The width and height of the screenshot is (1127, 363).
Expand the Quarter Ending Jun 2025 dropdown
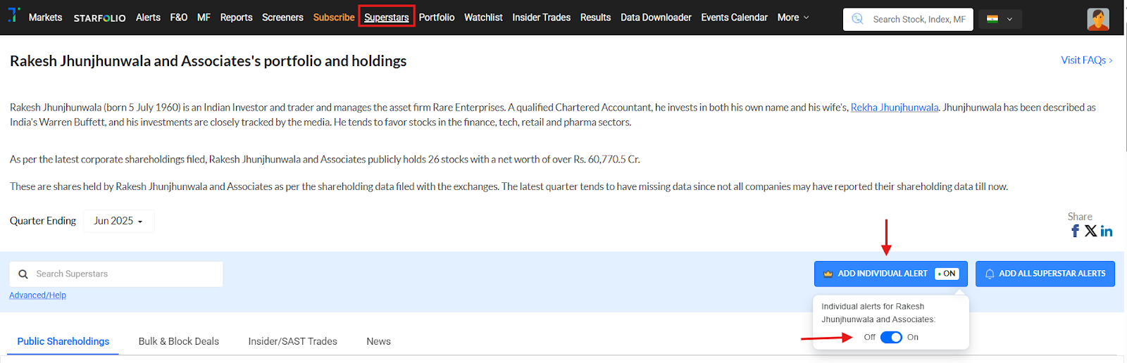coord(118,221)
